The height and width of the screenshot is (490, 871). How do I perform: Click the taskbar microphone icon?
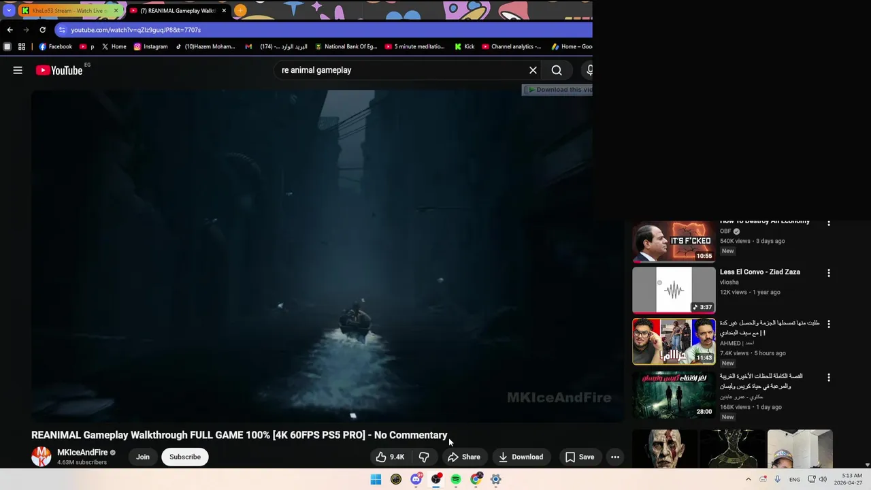777,479
